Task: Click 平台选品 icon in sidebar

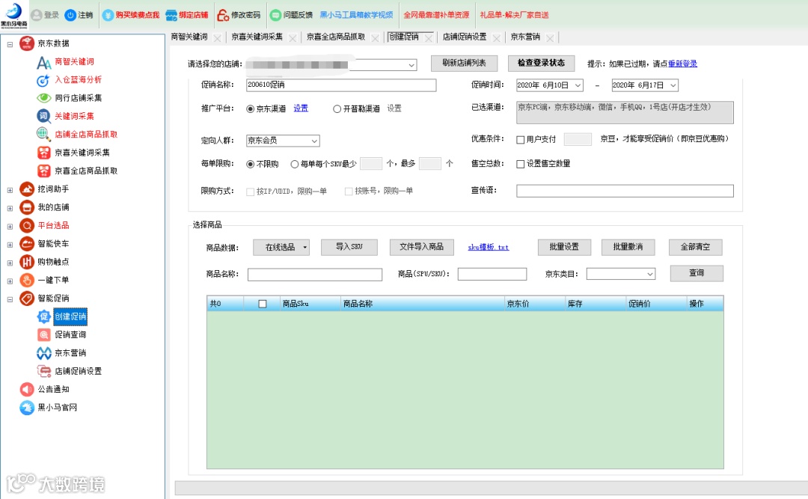Action: pos(27,225)
